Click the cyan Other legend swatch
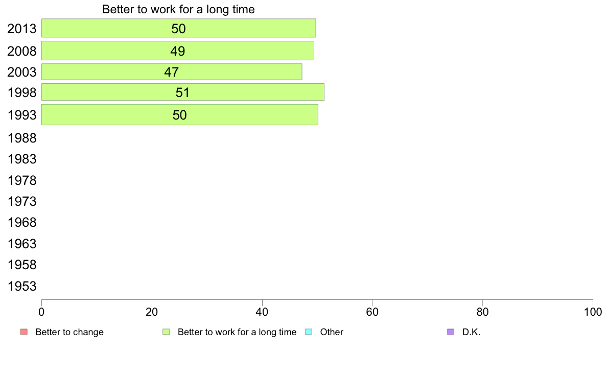Screen dimensions: 607x376 point(309,332)
